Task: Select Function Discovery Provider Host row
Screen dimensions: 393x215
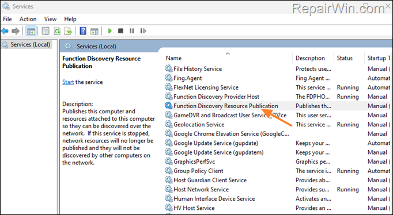Action: (x=278, y=97)
